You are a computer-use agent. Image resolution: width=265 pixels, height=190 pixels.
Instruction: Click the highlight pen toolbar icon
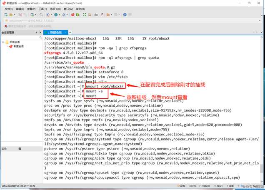click(102, 15)
